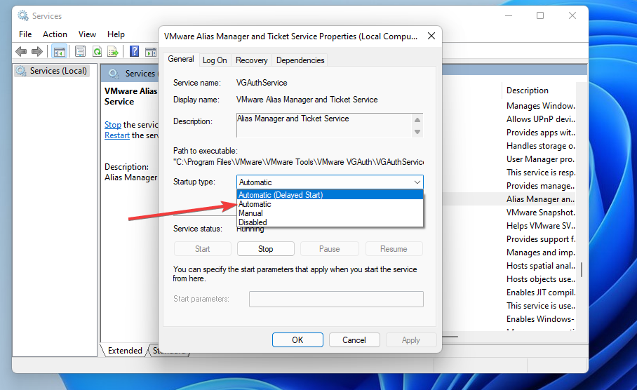
Task: Click the Apply button
Action: point(411,340)
